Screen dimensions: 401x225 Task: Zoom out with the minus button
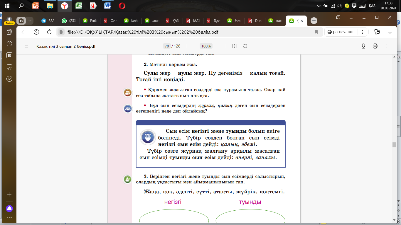coord(193,46)
